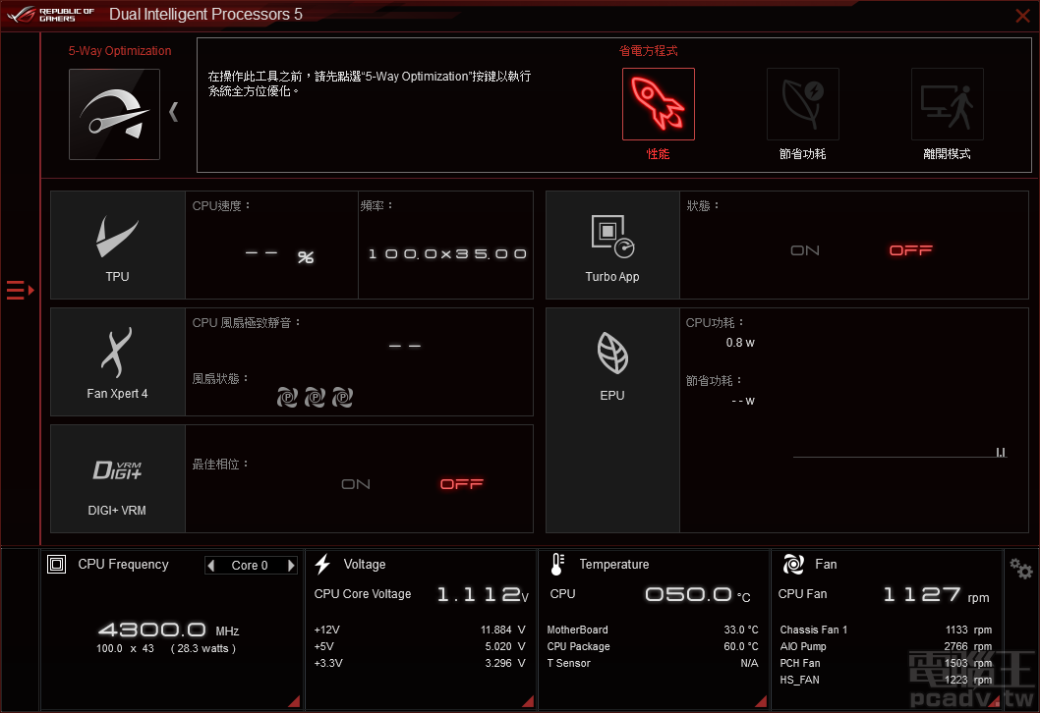Click the 5-Way Optimization speedometer icon
This screenshot has height=713, width=1040.
114,114
